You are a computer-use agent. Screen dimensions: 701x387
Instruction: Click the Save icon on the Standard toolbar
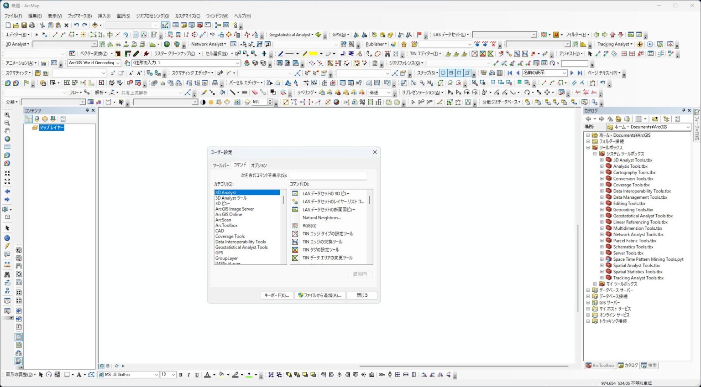[25, 25]
